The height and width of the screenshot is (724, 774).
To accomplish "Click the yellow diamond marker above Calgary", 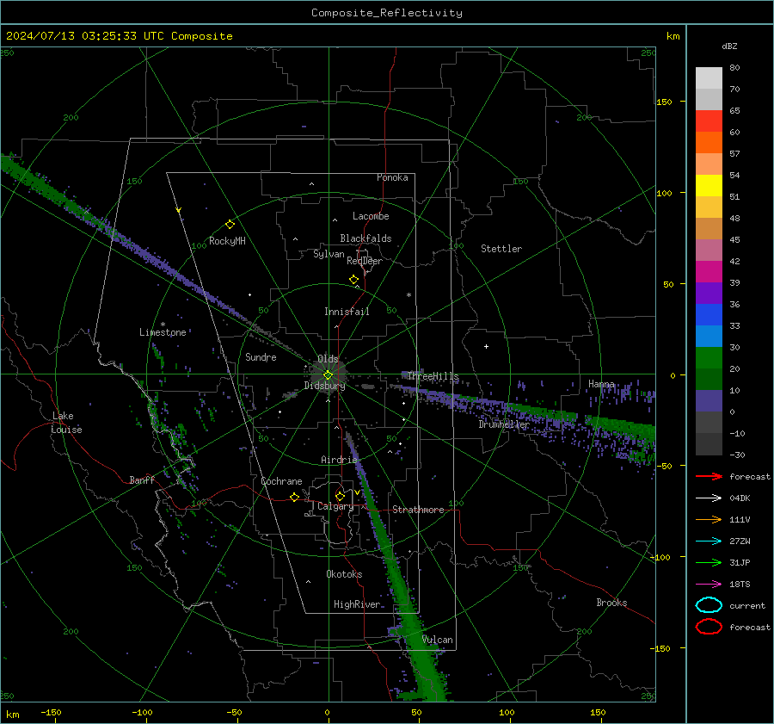I will (340, 496).
